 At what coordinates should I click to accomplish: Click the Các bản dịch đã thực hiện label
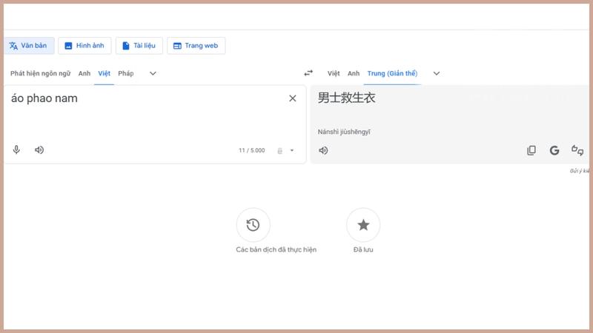click(276, 249)
